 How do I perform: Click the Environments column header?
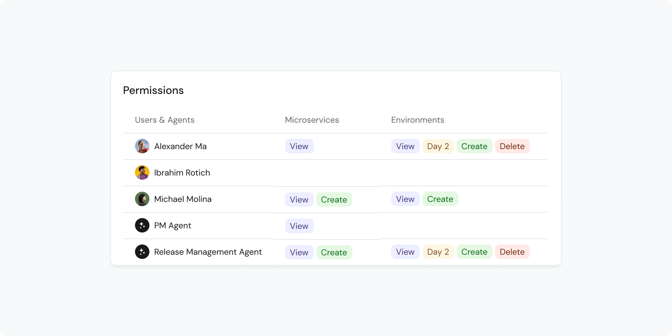[x=417, y=120]
